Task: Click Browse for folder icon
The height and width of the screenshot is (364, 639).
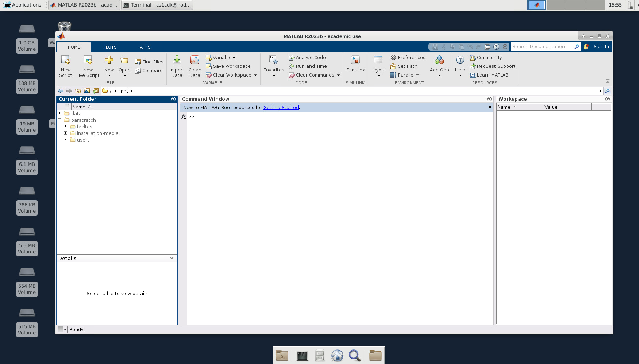Action: [x=87, y=91]
